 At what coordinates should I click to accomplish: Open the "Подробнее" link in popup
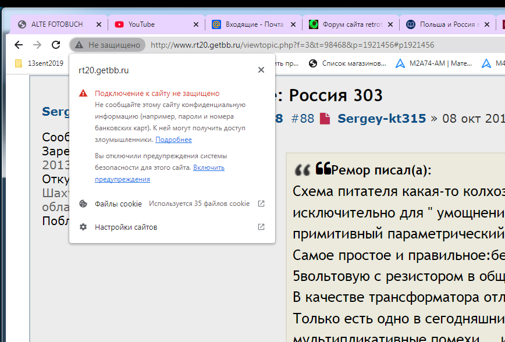pos(173,140)
